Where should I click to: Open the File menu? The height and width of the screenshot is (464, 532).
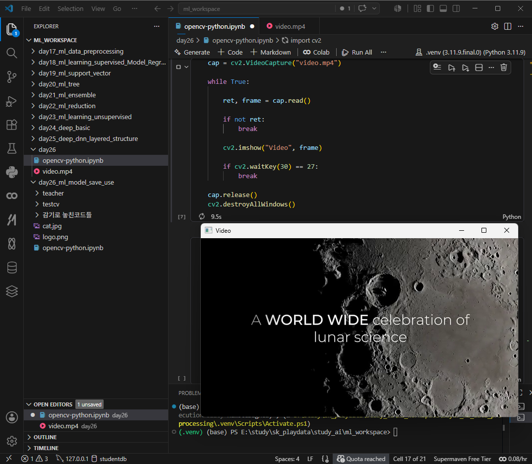click(26, 9)
